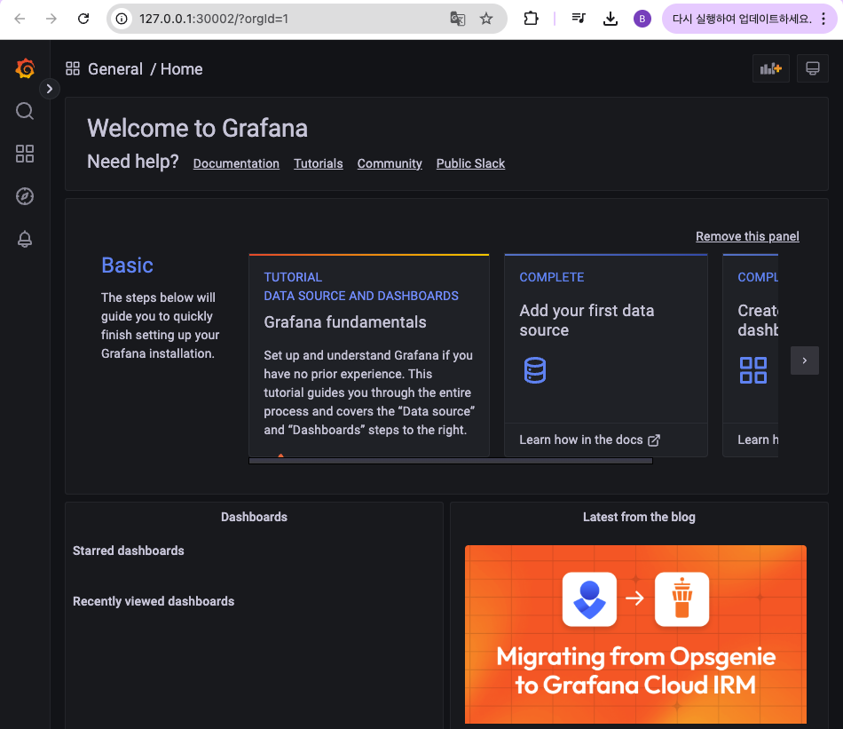The image size is (843, 729).
Task: Click Remove this panel
Action: click(747, 236)
